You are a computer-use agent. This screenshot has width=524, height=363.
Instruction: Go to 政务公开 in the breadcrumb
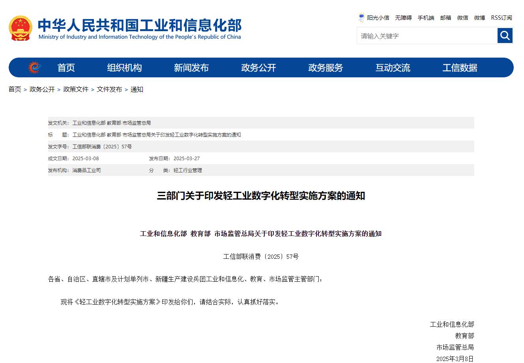(42, 89)
